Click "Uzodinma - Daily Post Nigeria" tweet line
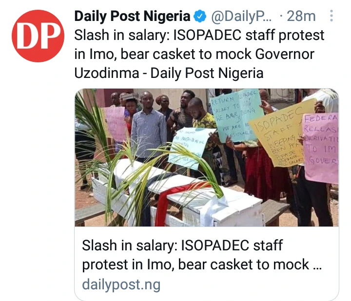This screenshot has height=301, width=351. pyautogui.click(x=169, y=73)
